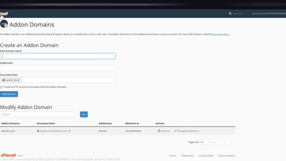
Task: Click the cPanel logo in the header
Action: point(4,13)
